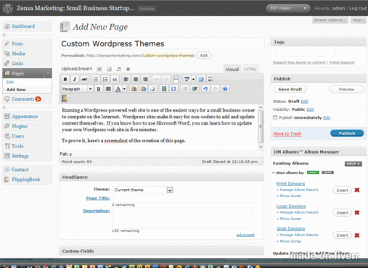Edit the permalink

click(204, 56)
